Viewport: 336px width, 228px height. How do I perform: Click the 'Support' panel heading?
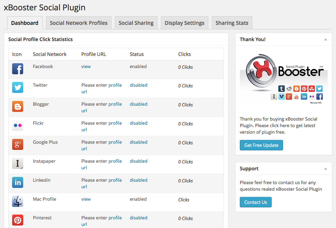(249, 169)
